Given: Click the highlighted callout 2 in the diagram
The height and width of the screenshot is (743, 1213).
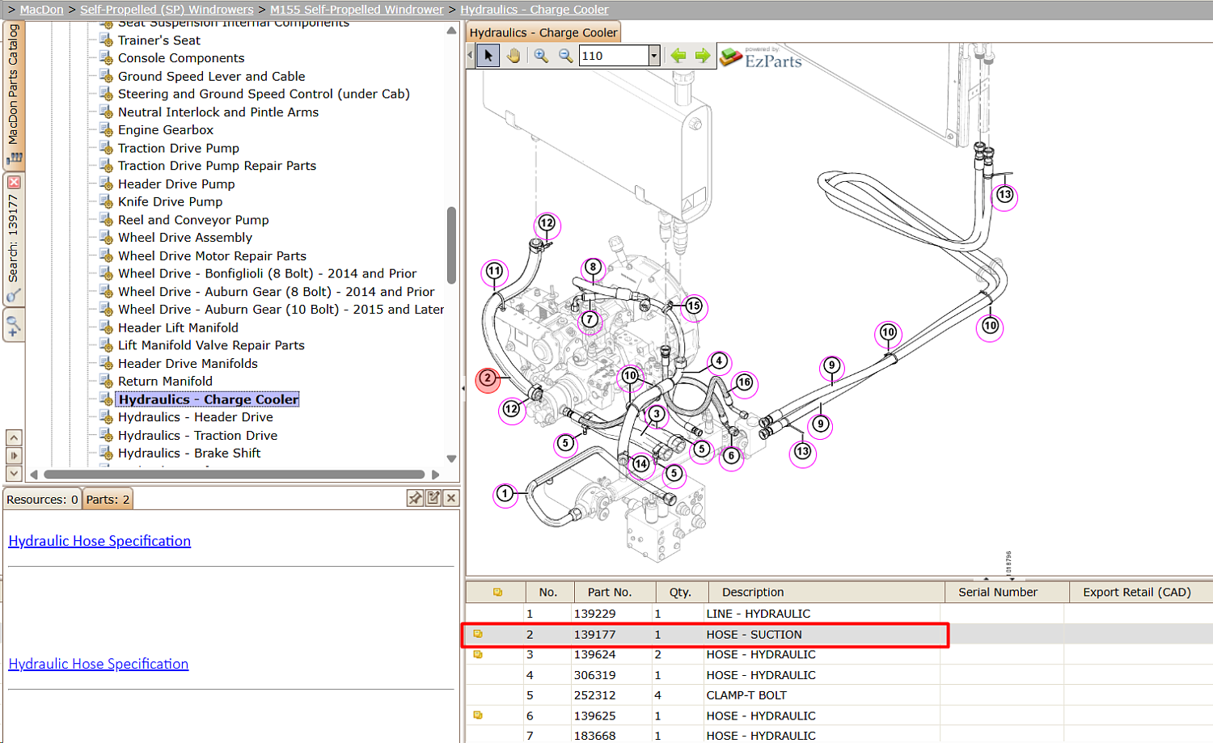Looking at the screenshot, I should point(488,378).
